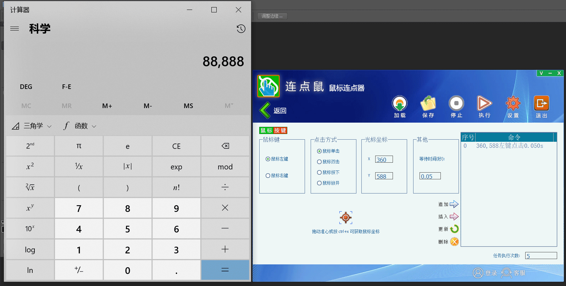Click the pi constant key
566x286 pixels.
tap(79, 146)
